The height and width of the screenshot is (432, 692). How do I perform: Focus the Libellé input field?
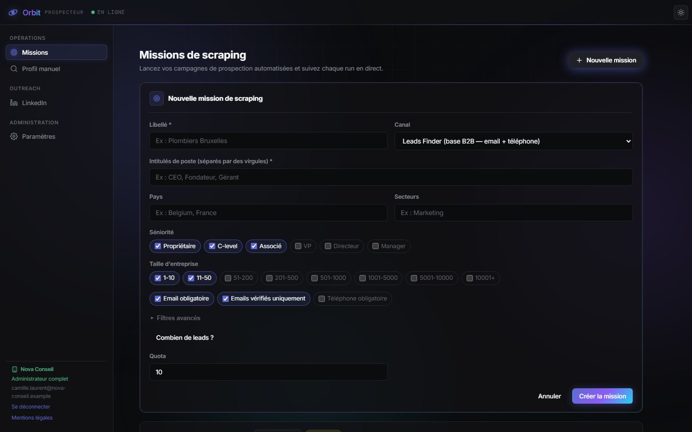coord(268,141)
